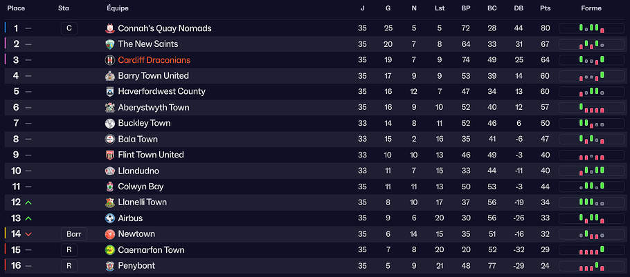Click the Connah's Quay Nomads club crest
The image size is (630, 277).
109,28
